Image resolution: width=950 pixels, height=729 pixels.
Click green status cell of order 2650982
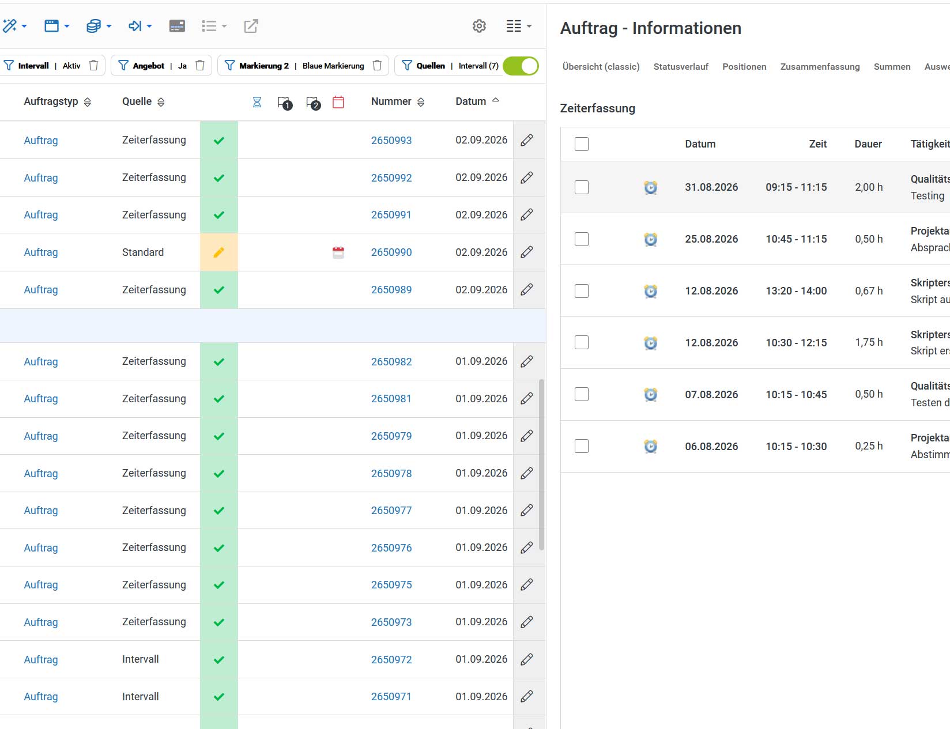click(219, 361)
